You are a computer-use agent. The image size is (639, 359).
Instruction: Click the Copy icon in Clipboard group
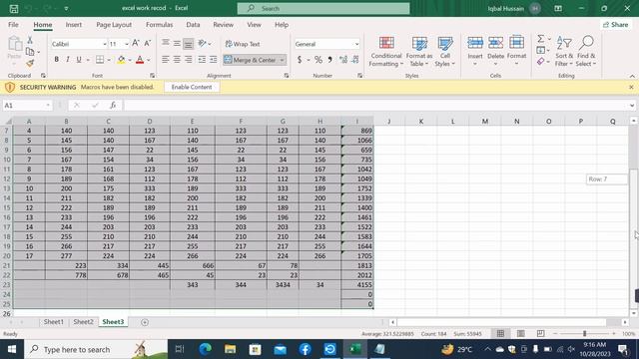[x=30, y=52]
